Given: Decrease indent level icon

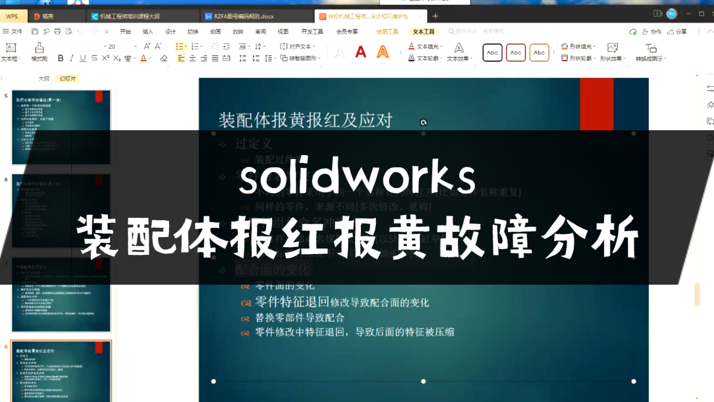Looking at the screenshot, I should 215,46.
